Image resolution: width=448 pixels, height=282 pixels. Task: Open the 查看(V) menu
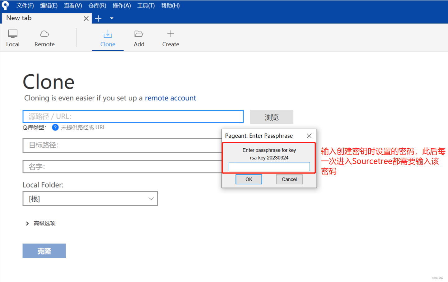click(73, 6)
